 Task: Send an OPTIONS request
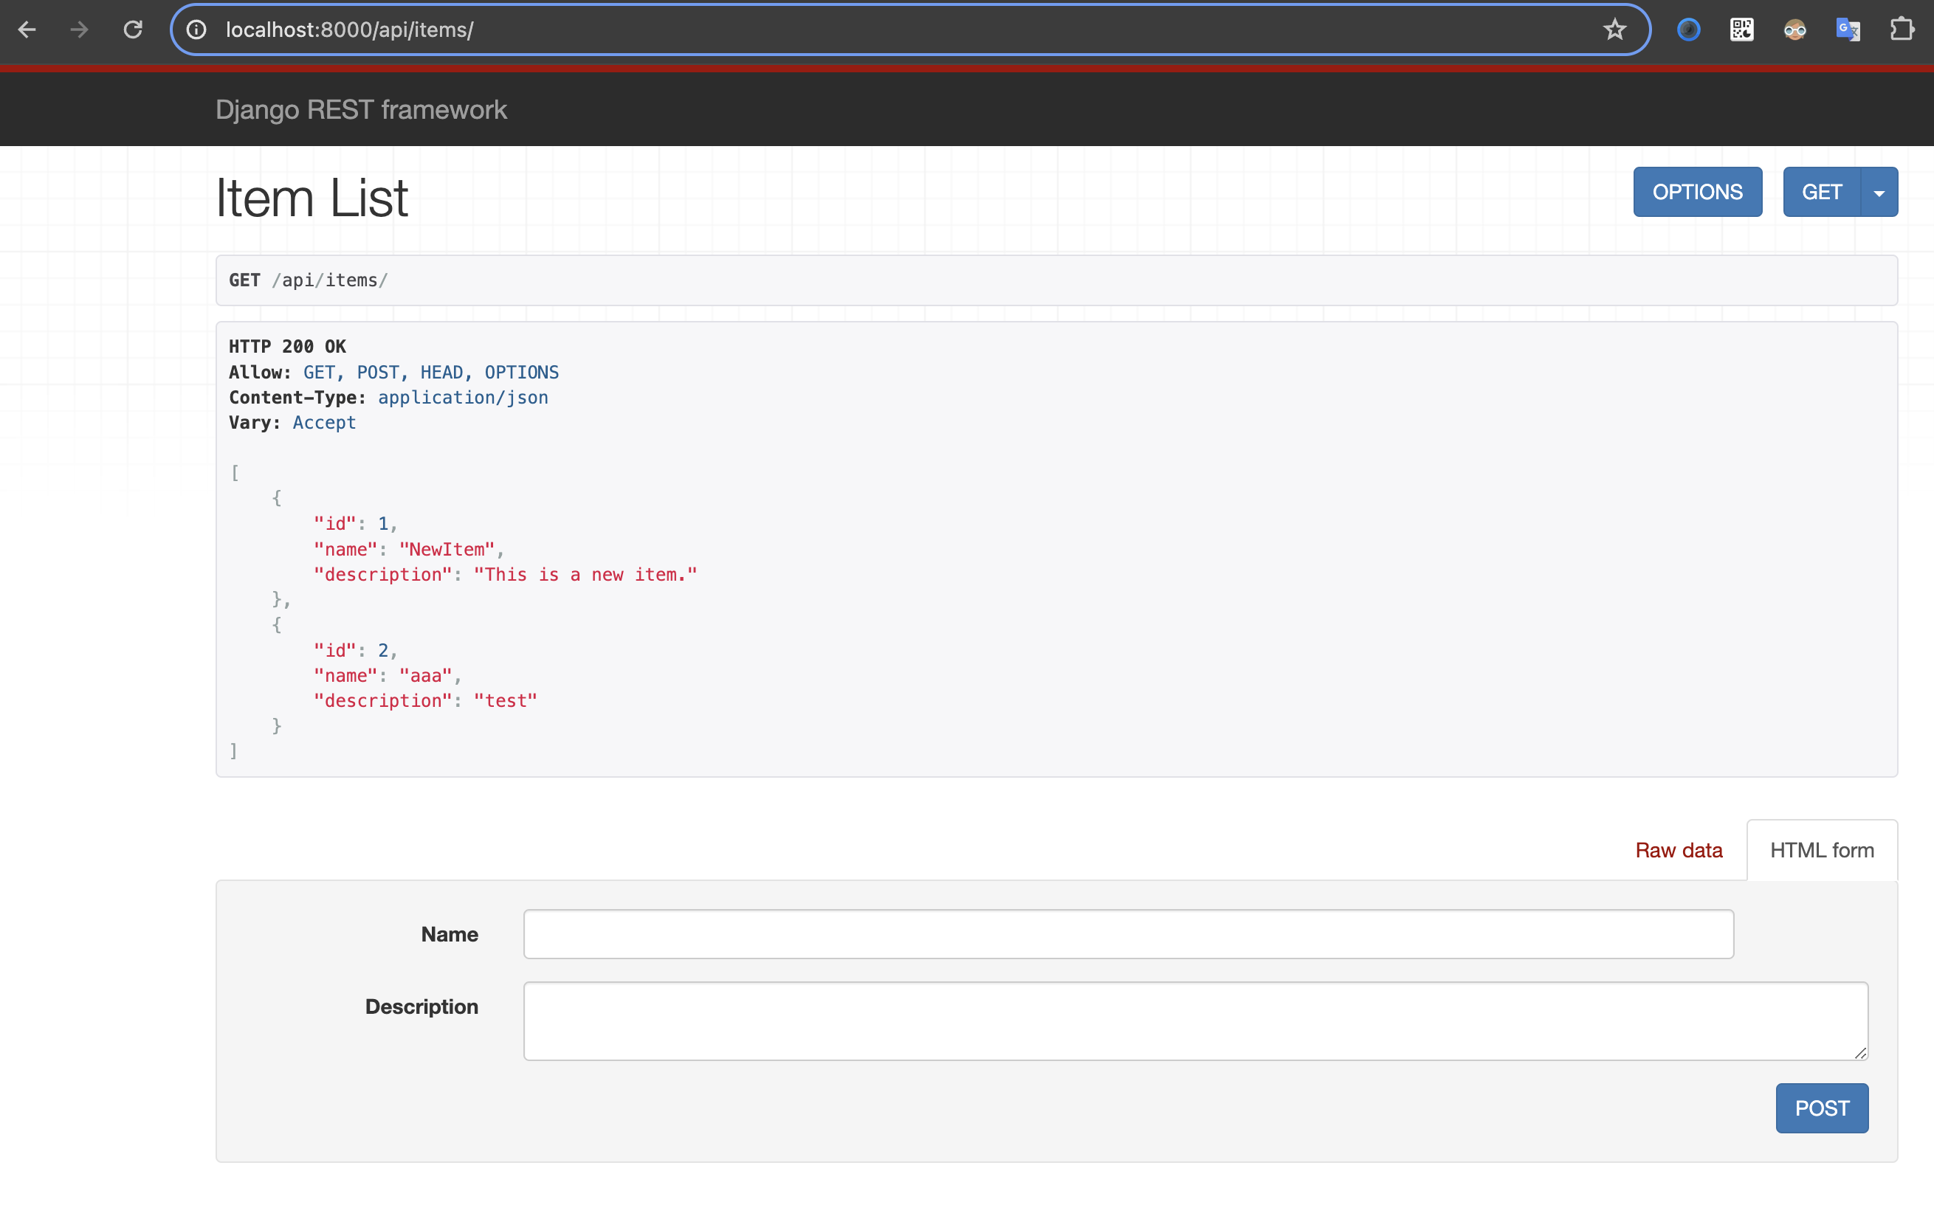tap(1697, 192)
